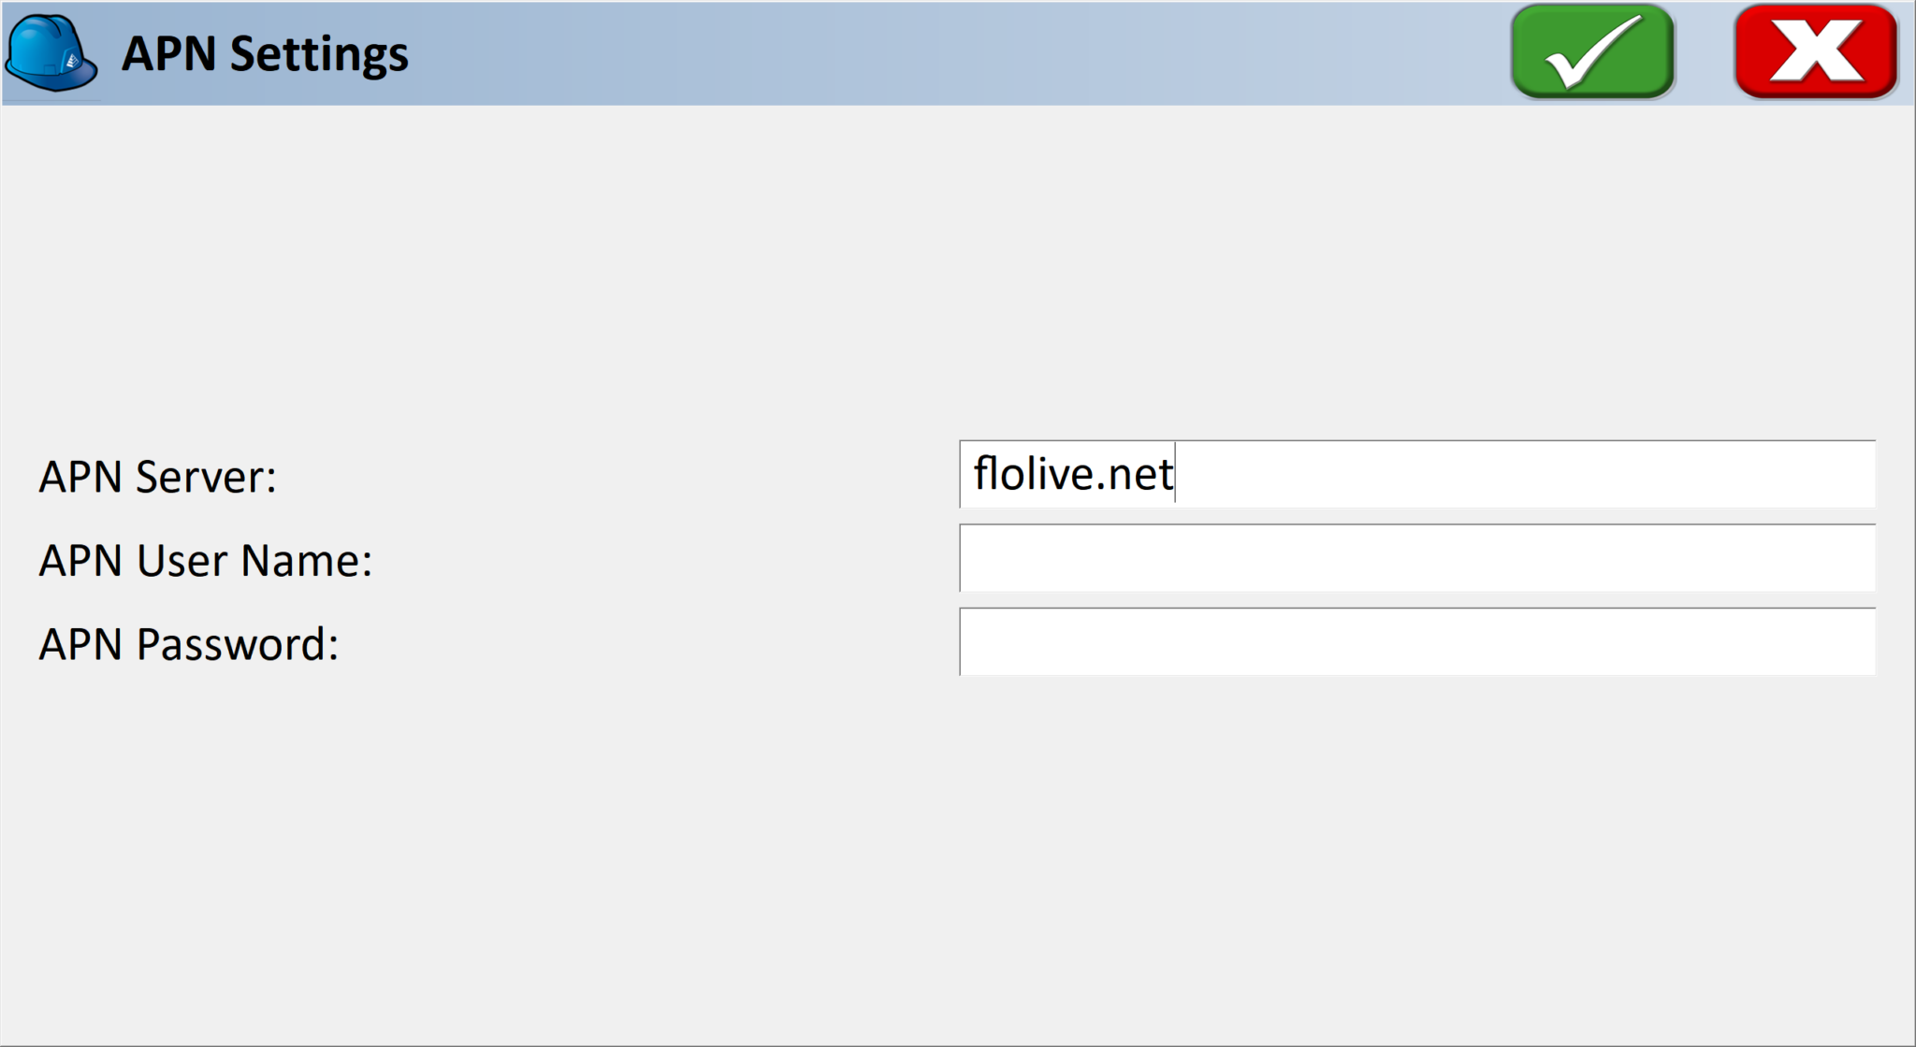The width and height of the screenshot is (1916, 1047).
Task: Select the flolive.net server entry
Action: [x=1072, y=472]
